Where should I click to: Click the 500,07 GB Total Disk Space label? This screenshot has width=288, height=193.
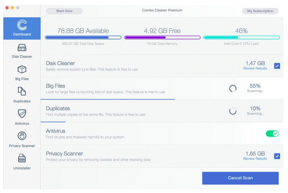[83, 44]
